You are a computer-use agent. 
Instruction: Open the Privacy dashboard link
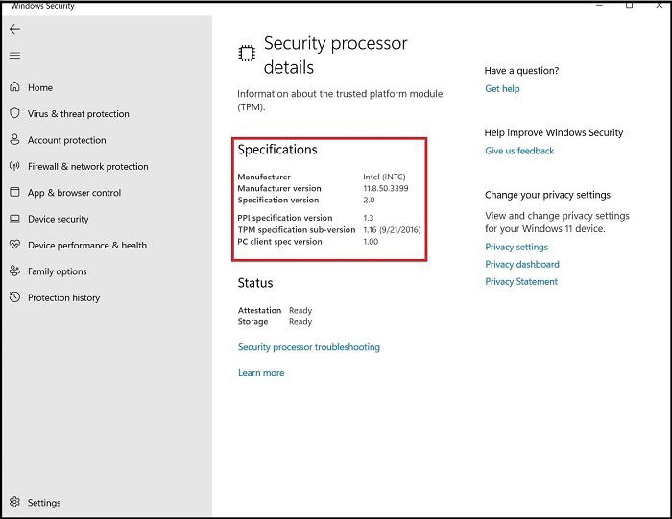coord(522,264)
